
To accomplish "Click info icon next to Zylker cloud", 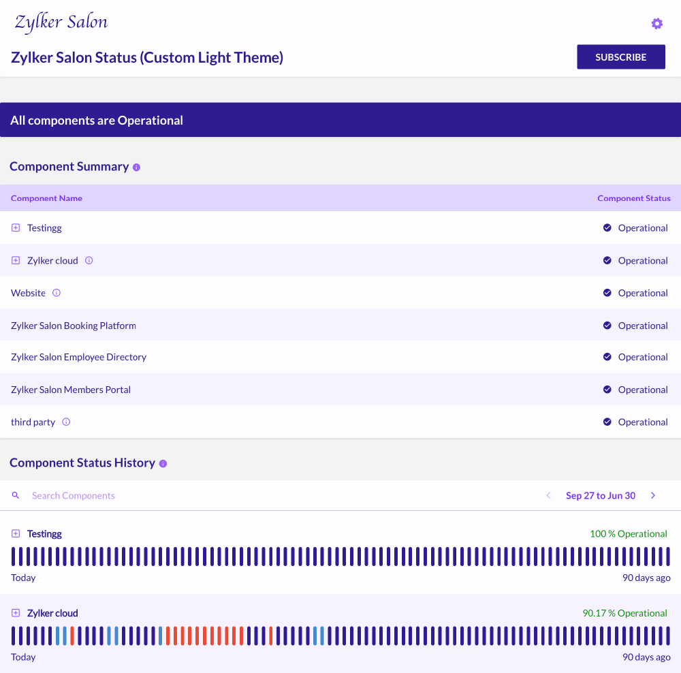I will (x=89, y=260).
